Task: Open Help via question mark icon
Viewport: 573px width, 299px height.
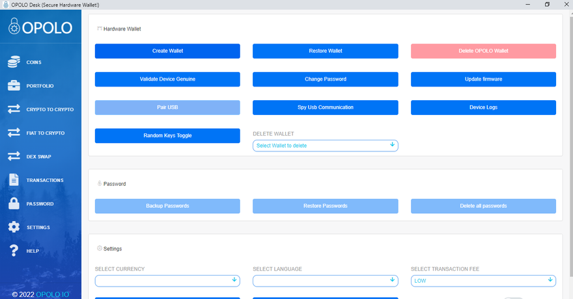Action: 14,251
